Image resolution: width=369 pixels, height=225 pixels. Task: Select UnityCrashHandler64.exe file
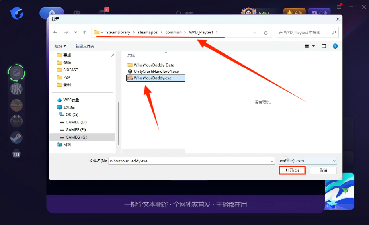click(x=153, y=71)
